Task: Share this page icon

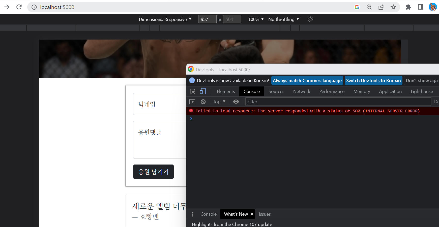Action: coord(381,7)
